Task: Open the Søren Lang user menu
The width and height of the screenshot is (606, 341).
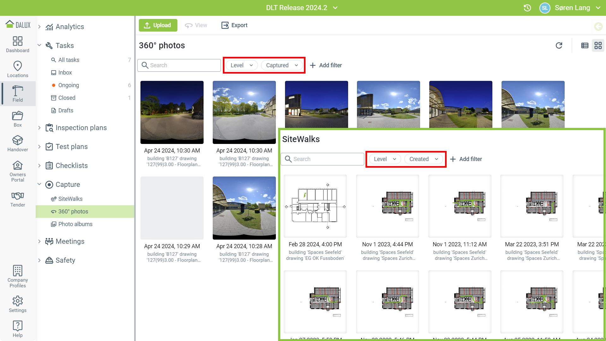Action: [x=577, y=8]
